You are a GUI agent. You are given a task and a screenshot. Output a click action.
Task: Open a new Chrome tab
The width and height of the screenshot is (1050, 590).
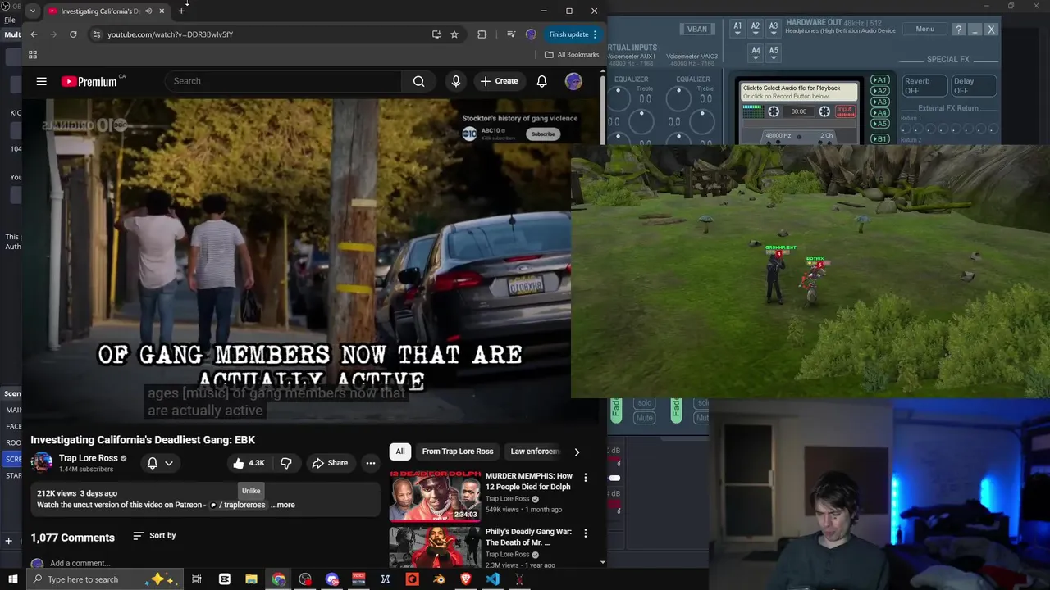pyautogui.click(x=181, y=11)
